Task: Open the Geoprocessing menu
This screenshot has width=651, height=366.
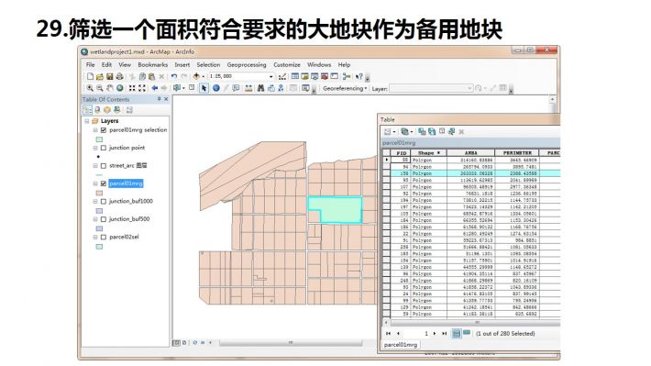Action: [x=247, y=65]
